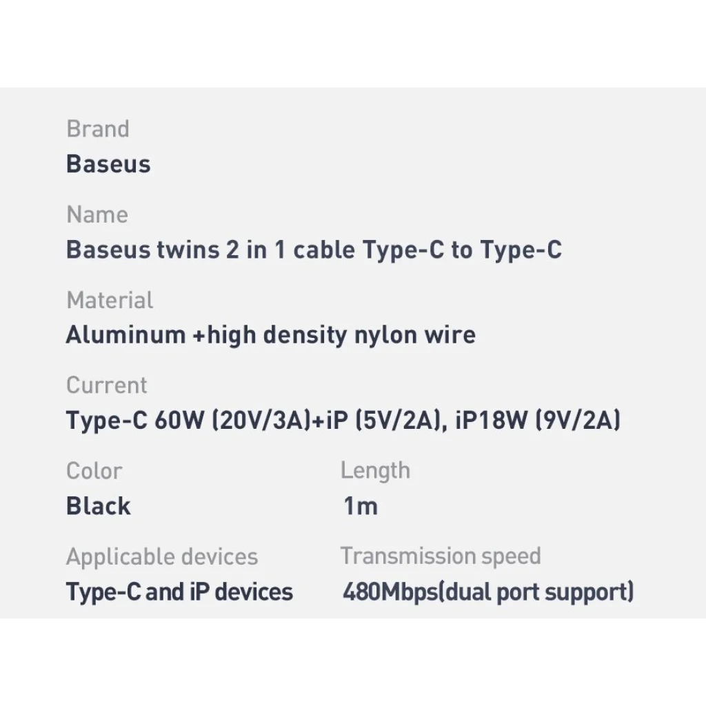Select the Baseus brand value
The height and width of the screenshot is (706, 706).
108,164
